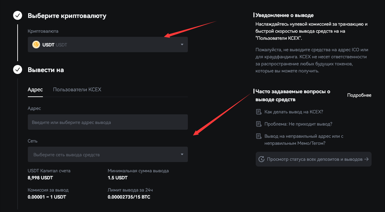
Task: Open FAQ Как делать вывод на KCEX?
Action: [x=294, y=112]
